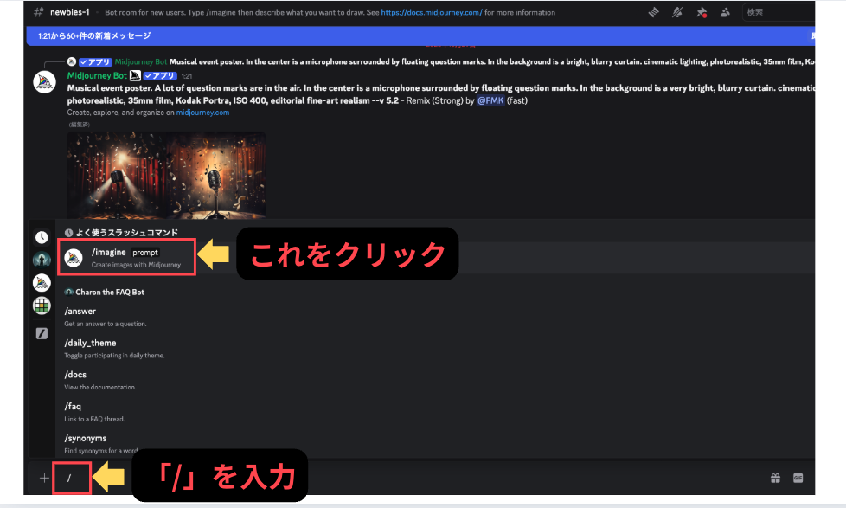Toggle notification mute bell icon
Image resolution: width=846 pixels, height=508 pixels.
(679, 12)
